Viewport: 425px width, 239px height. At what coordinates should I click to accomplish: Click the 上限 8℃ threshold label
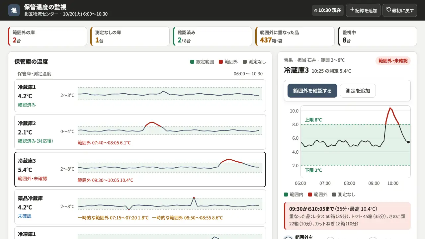[x=313, y=120]
